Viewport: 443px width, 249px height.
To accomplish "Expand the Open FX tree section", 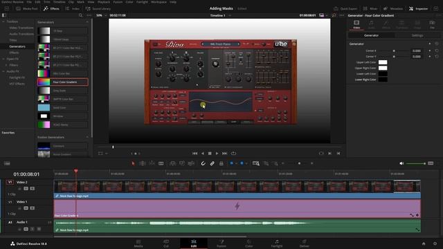I will coord(3,59).
